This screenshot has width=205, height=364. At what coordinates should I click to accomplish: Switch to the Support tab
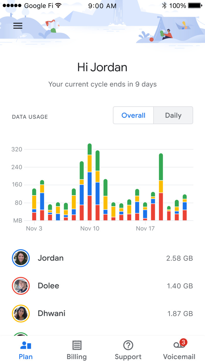pos(128,349)
